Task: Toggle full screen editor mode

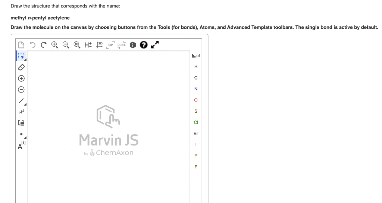Action: click(155, 45)
